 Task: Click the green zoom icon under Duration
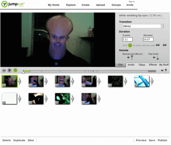pos(130,46)
